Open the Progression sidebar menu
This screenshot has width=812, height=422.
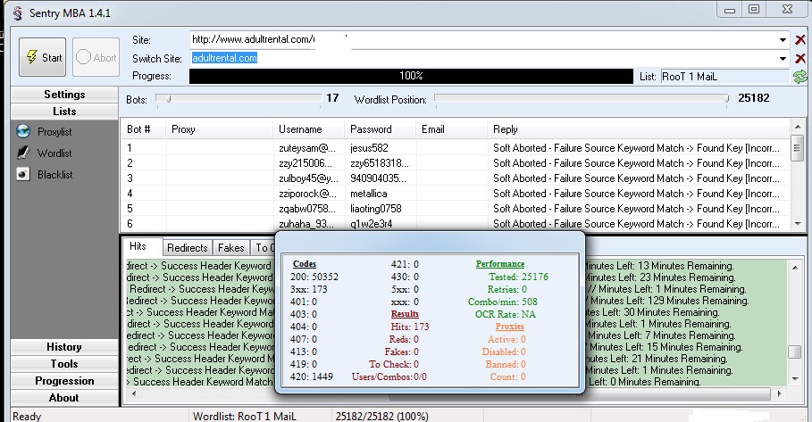[64, 381]
